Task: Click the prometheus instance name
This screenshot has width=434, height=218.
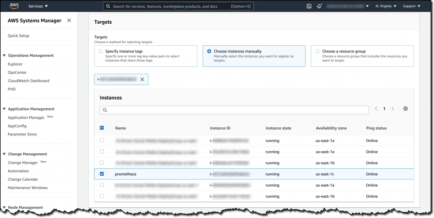Action: pyautogui.click(x=125, y=174)
